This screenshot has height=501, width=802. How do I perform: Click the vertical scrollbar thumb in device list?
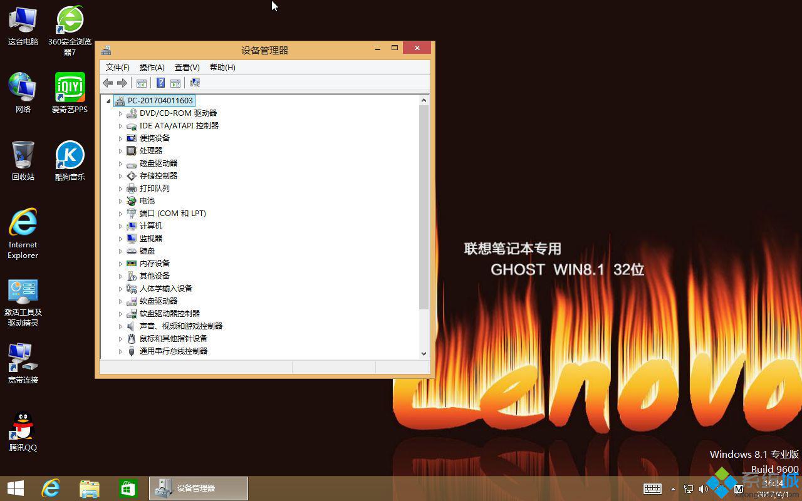(x=424, y=207)
